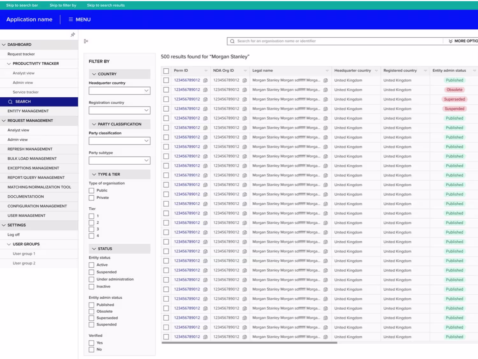The width and height of the screenshot is (478, 359).
Task: Click the organisation search input field
Action: [339, 41]
